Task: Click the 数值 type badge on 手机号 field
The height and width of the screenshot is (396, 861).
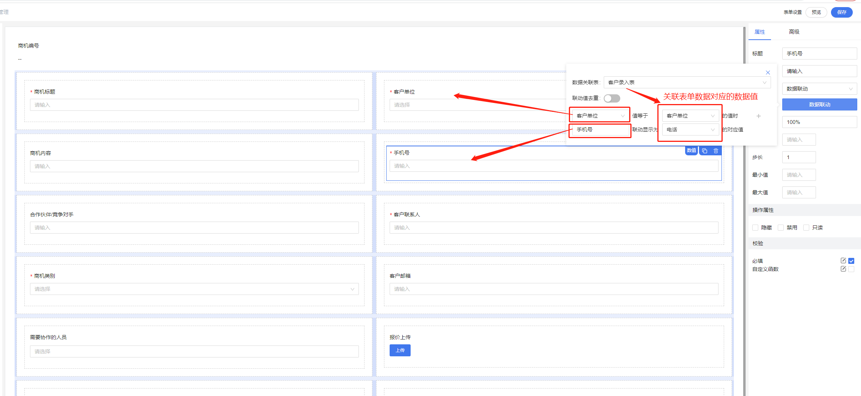Action: click(x=691, y=150)
